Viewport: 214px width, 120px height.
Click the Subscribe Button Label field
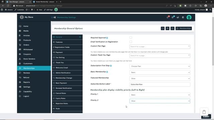(x=160, y=84)
